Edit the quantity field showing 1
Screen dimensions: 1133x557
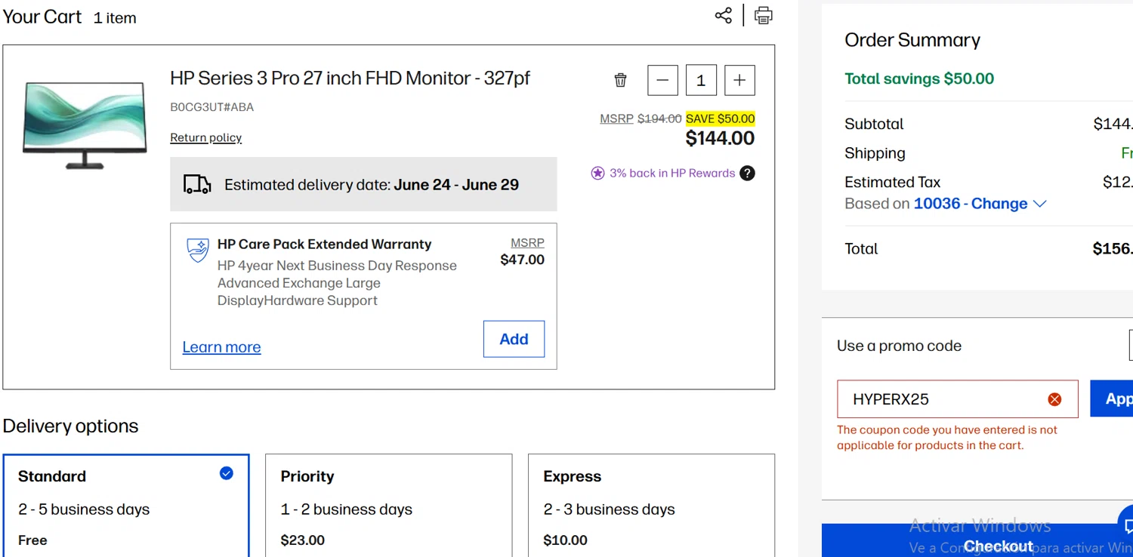click(701, 81)
